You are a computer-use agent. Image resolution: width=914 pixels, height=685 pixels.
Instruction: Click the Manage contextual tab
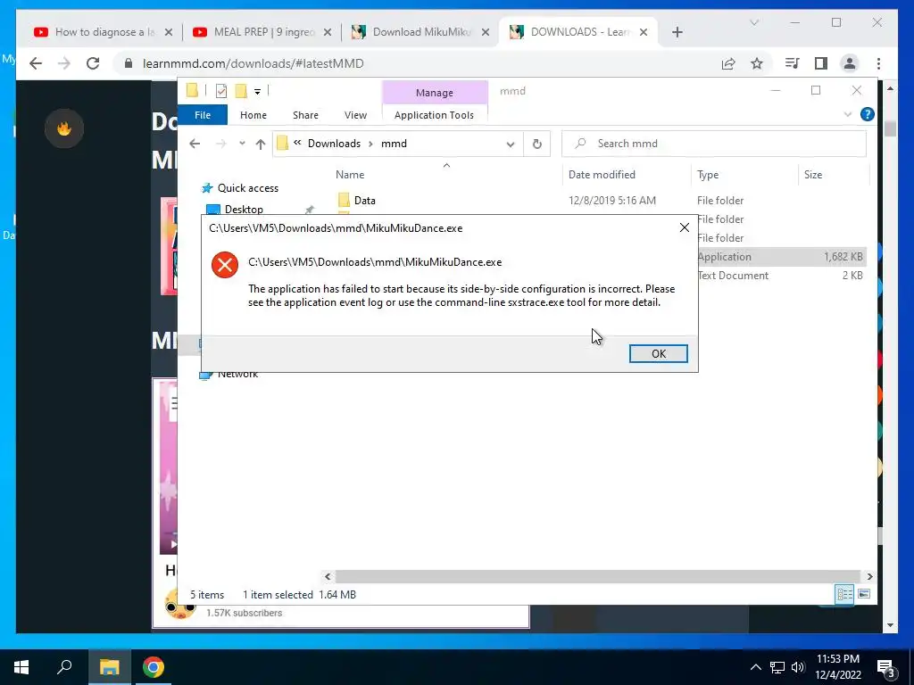435,93
